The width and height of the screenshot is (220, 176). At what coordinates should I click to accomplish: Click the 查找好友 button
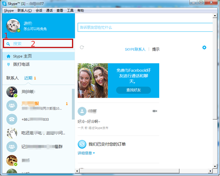133,90
